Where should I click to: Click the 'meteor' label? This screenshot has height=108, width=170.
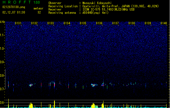pyautogui.click(x=38, y=8)
